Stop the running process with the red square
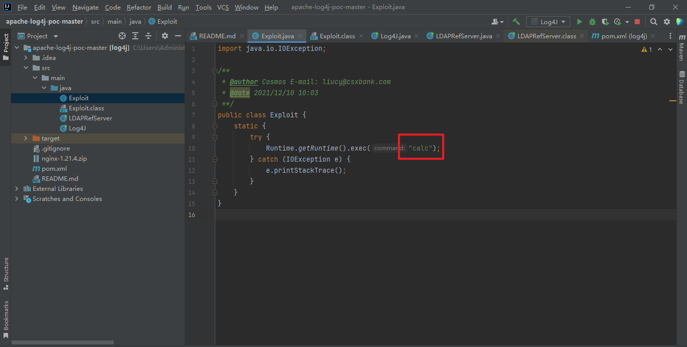The width and height of the screenshot is (687, 347). tap(637, 22)
